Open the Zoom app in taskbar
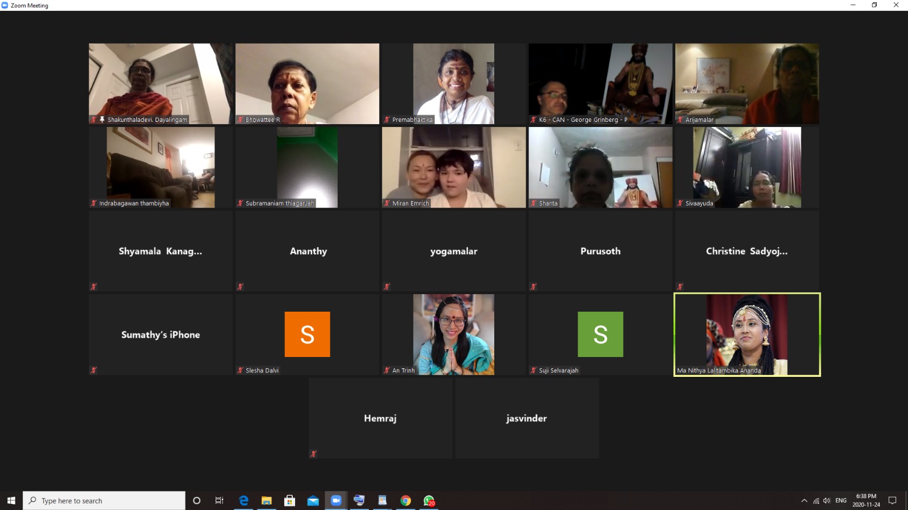Screen dimensions: 908x510 336,500
